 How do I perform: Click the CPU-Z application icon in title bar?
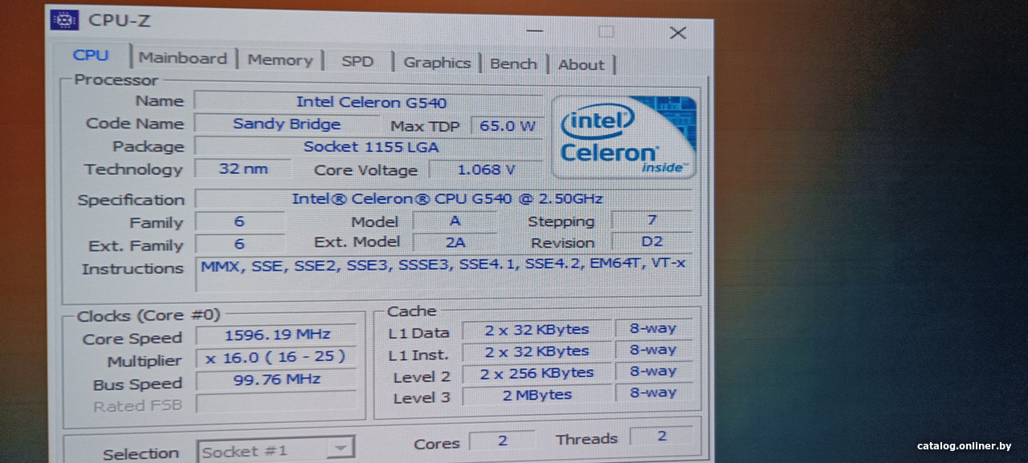pos(64,20)
